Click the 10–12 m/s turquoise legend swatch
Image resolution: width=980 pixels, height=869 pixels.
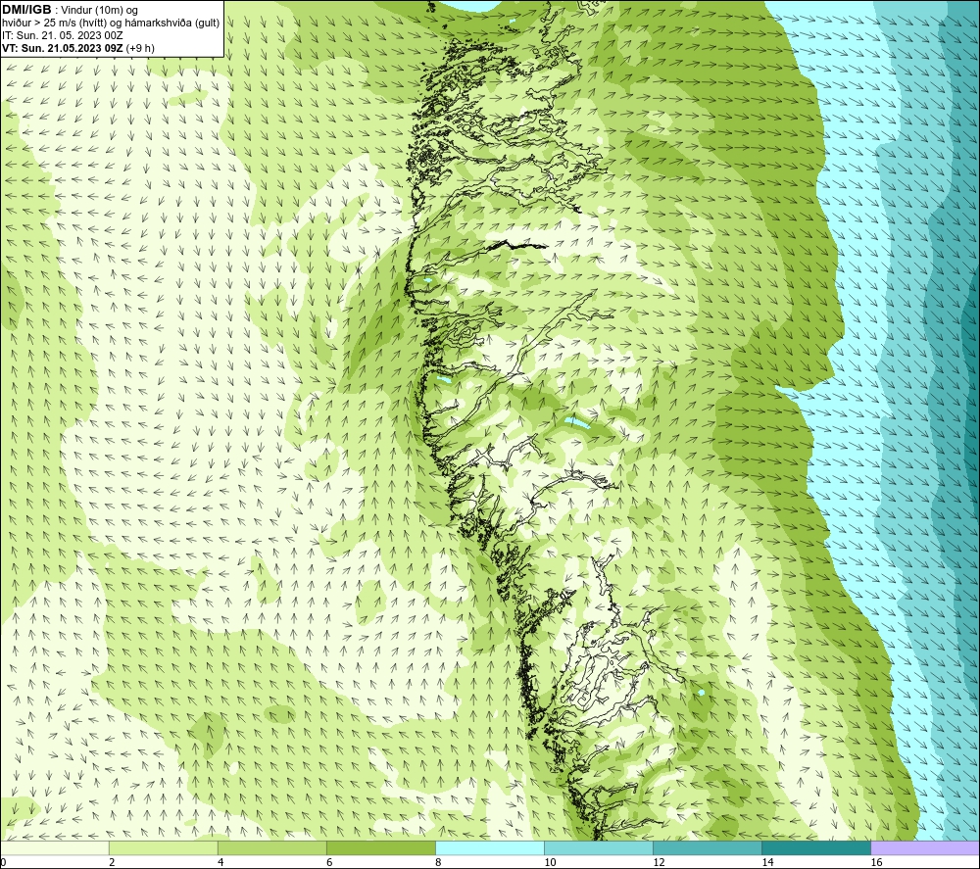(x=599, y=847)
